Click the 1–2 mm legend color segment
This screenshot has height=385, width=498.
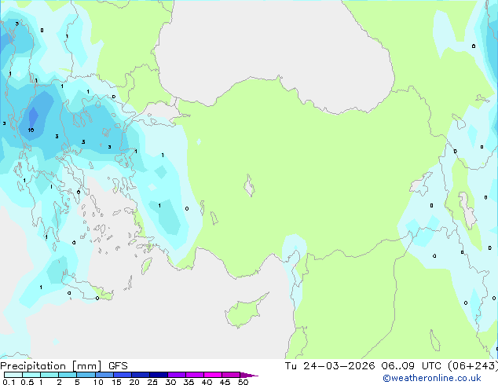pyautogui.click(x=49, y=375)
